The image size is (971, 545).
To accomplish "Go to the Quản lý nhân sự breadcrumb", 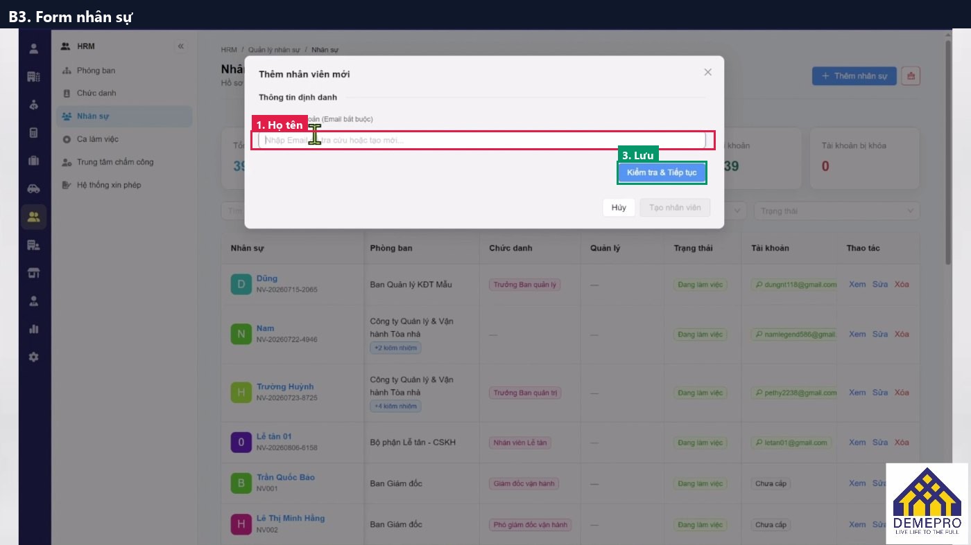I will (274, 50).
